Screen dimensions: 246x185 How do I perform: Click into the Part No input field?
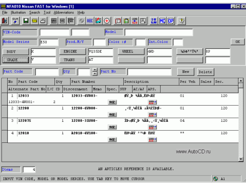tap(150, 72)
